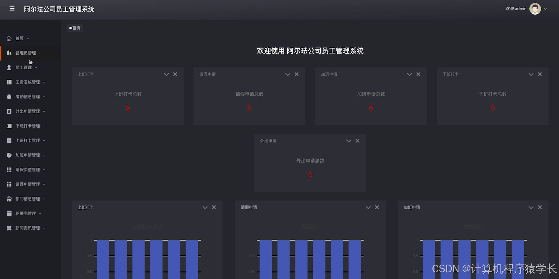Select the 管理员管理 bar-chart sidebar icon

click(9, 53)
